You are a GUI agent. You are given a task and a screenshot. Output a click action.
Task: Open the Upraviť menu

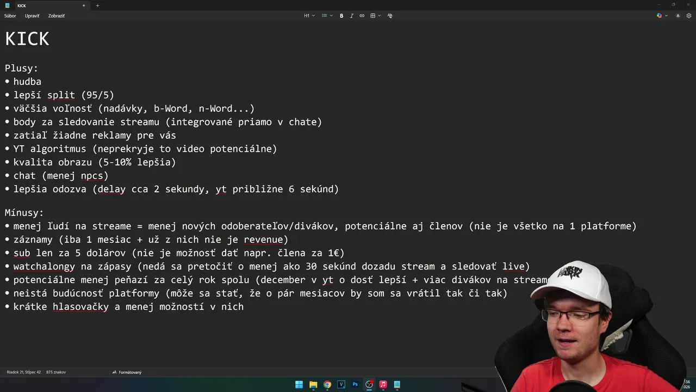click(32, 16)
